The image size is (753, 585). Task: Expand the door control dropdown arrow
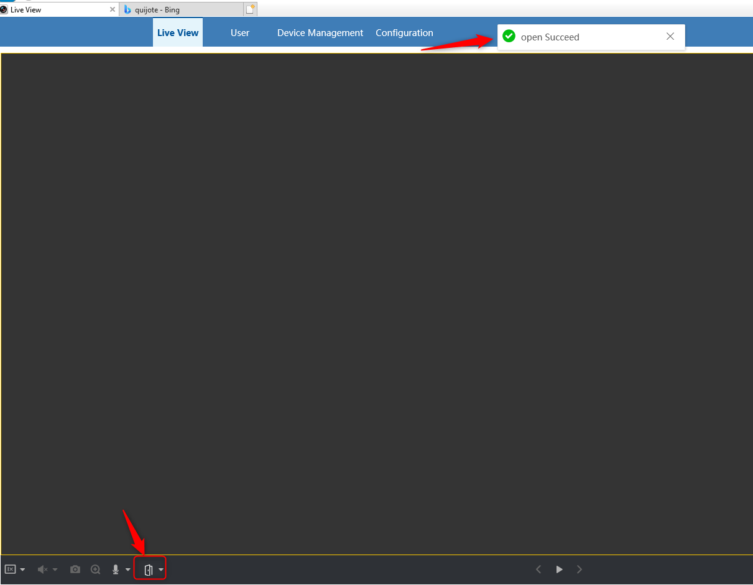[161, 569]
